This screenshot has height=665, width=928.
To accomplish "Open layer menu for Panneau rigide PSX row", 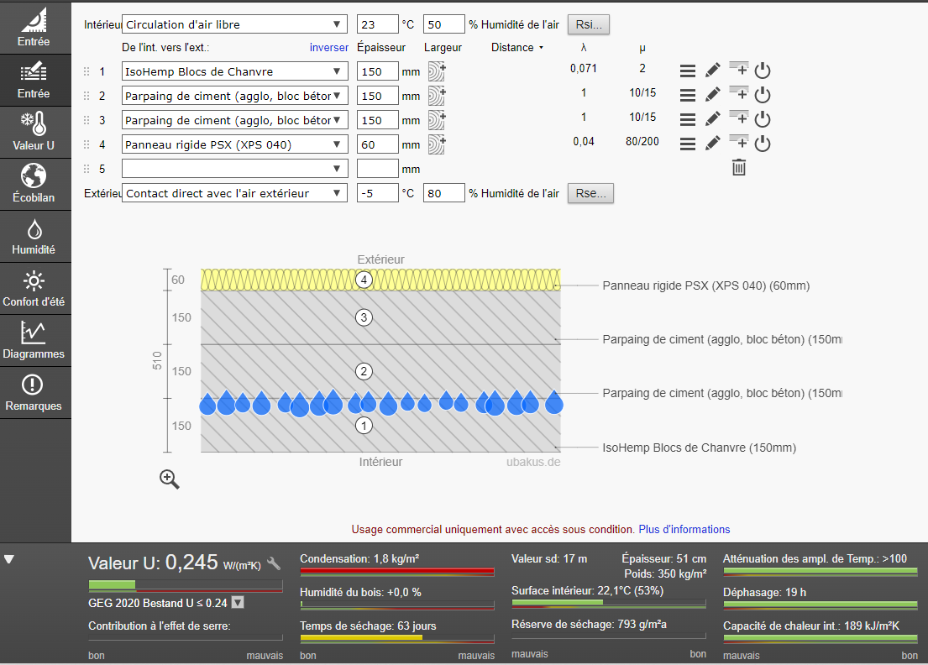I will click(x=687, y=144).
